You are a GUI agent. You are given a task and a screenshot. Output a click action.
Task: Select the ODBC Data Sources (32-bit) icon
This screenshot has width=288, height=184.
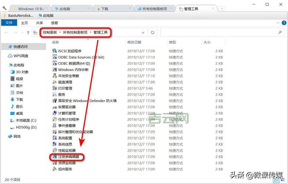[55, 57]
